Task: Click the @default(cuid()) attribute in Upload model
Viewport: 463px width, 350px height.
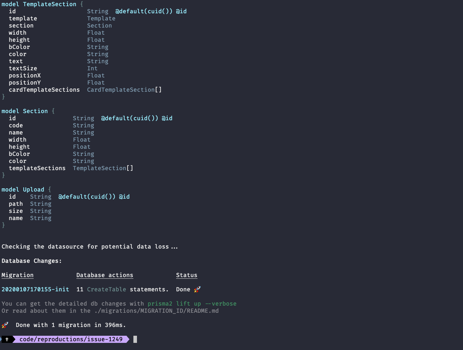Action: point(86,196)
